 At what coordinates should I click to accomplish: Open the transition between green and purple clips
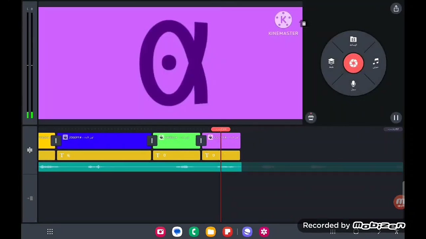click(x=201, y=141)
